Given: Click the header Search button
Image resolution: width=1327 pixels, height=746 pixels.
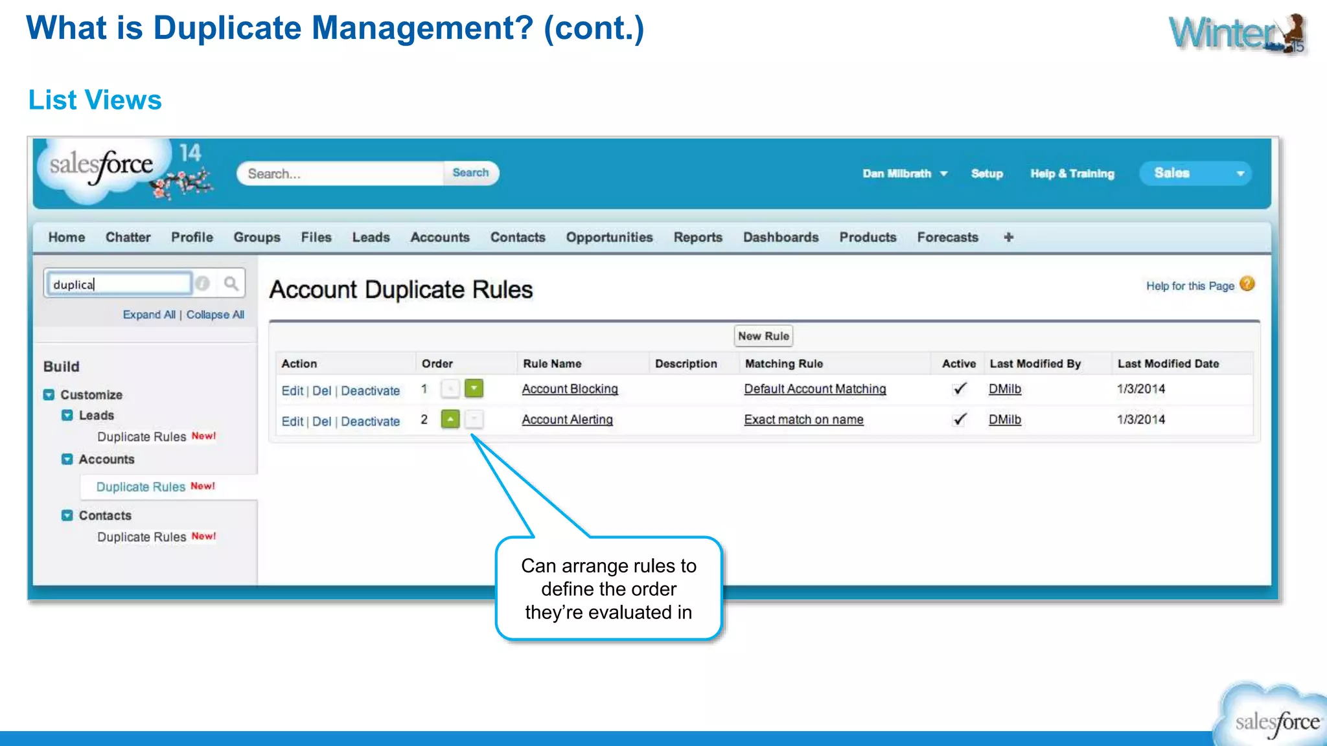Looking at the screenshot, I should point(471,173).
